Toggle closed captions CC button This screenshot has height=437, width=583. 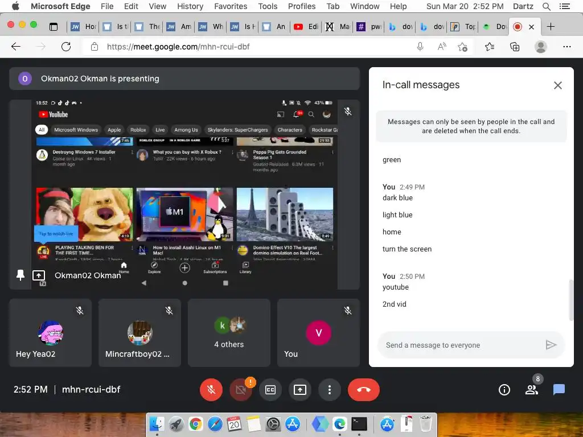(x=270, y=389)
